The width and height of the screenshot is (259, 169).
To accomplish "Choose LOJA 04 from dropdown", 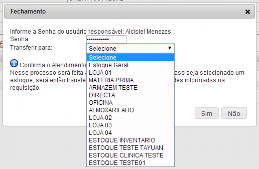I will (x=130, y=133).
